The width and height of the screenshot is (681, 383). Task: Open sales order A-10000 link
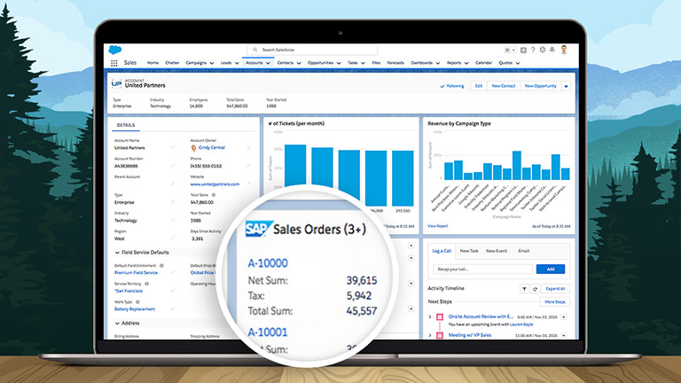(268, 263)
